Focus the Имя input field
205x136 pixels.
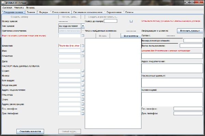click(x=70, y=51)
